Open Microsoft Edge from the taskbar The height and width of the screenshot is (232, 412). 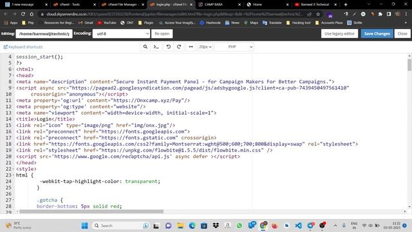(192, 226)
